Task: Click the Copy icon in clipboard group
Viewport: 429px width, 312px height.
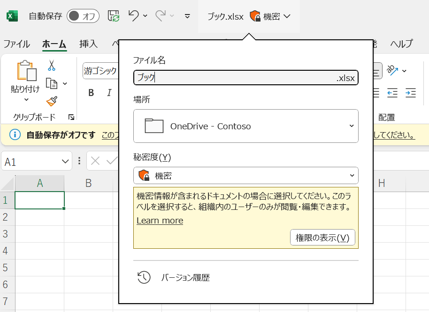Action: click(51, 83)
